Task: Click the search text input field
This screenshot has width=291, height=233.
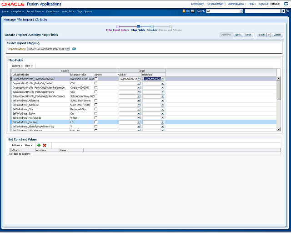Action: pos(262,10)
